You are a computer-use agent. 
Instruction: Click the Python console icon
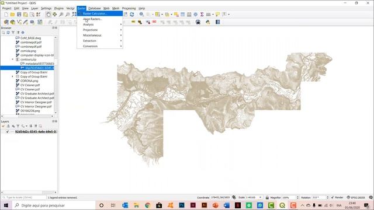[x=208, y=22]
